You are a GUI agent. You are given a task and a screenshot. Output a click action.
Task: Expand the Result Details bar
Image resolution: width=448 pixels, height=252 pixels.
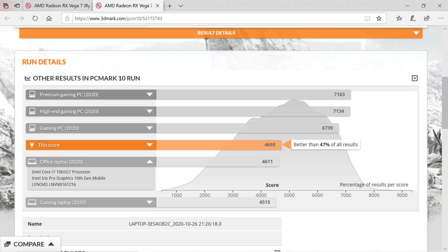pos(221,33)
